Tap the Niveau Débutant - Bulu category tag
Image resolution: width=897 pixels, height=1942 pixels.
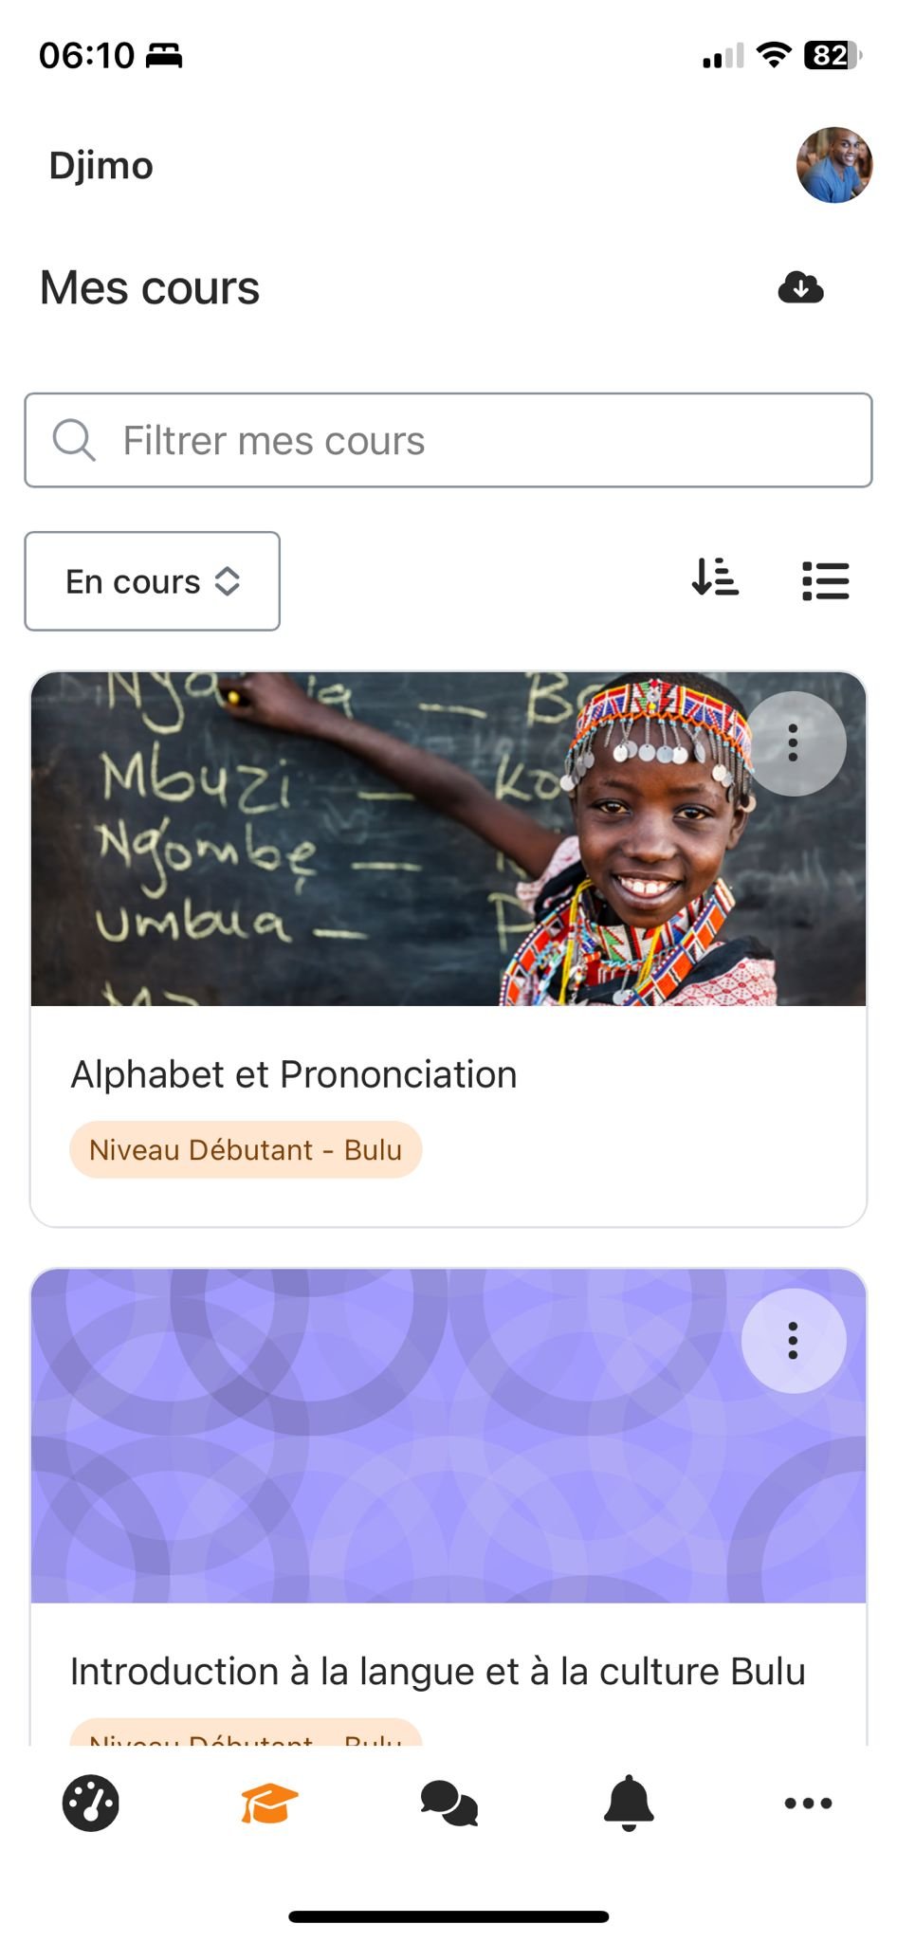(x=246, y=1149)
